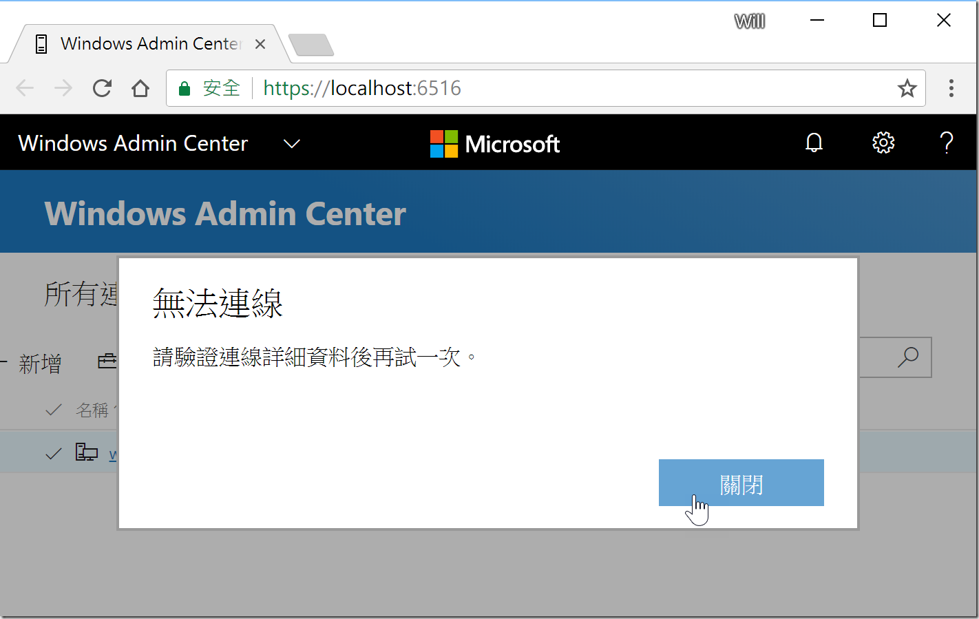Go back to the previous page
This screenshot has width=979, height=619.
pos(25,88)
